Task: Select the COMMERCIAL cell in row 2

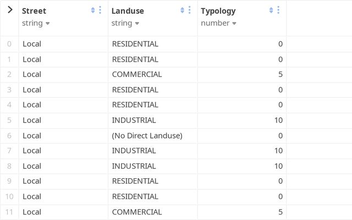Action: 137,74
